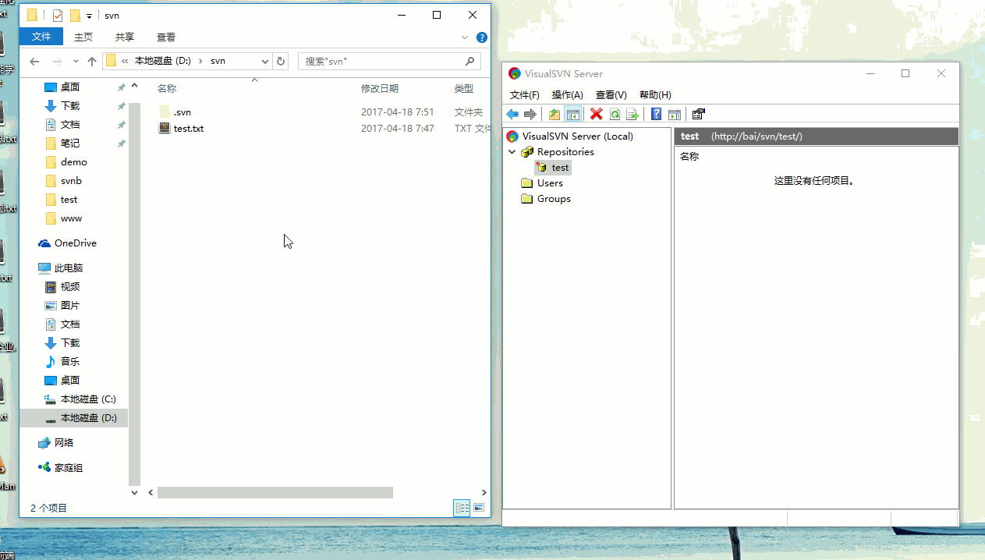Select OneDrive in navigation pane
985x560 pixels.
75,243
